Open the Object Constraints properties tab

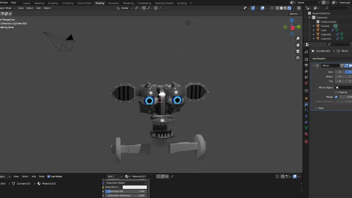click(306, 122)
